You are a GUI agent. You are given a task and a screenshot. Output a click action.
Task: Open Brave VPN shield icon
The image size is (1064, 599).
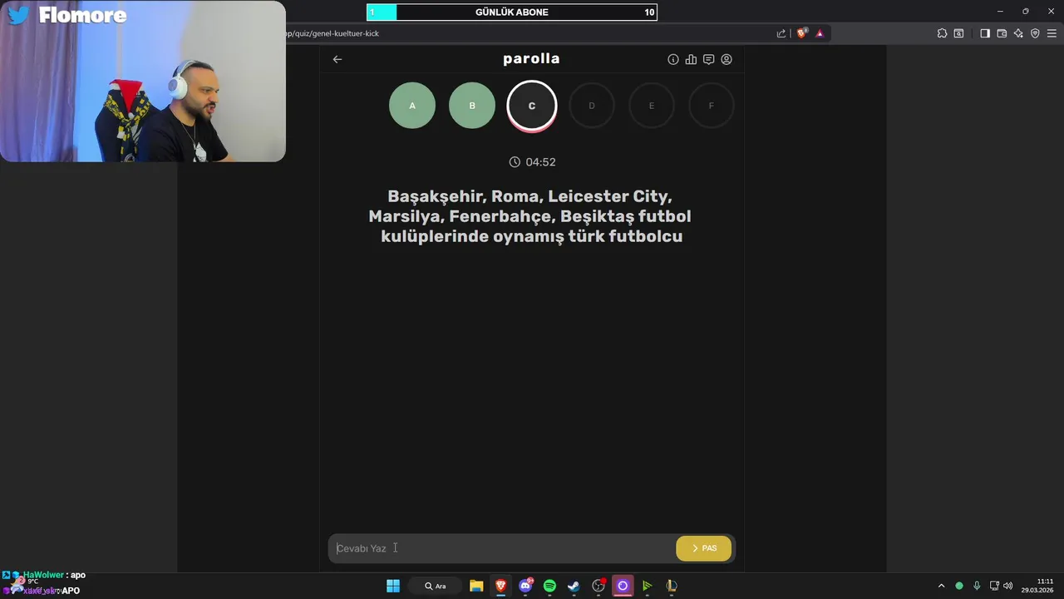(1035, 33)
